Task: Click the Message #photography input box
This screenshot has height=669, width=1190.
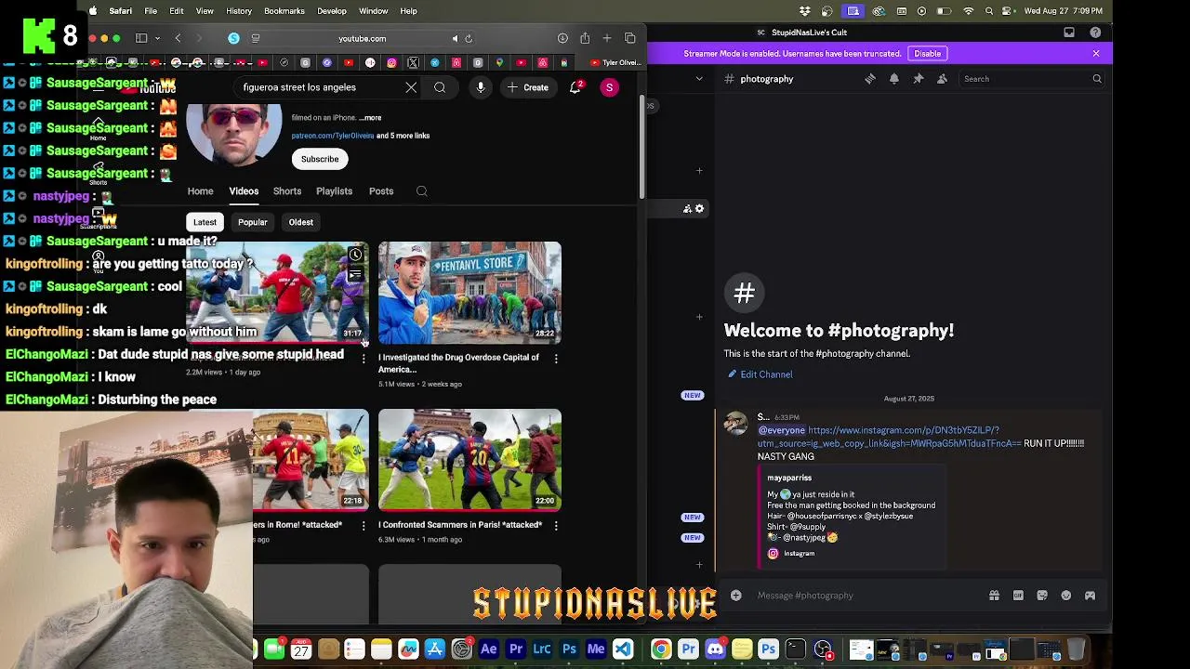Action: [x=869, y=596]
